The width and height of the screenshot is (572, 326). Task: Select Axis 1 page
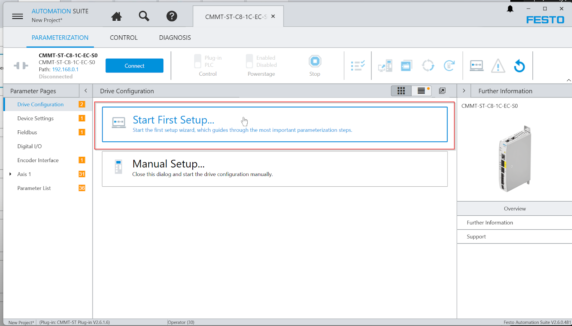click(x=24, y=174)
